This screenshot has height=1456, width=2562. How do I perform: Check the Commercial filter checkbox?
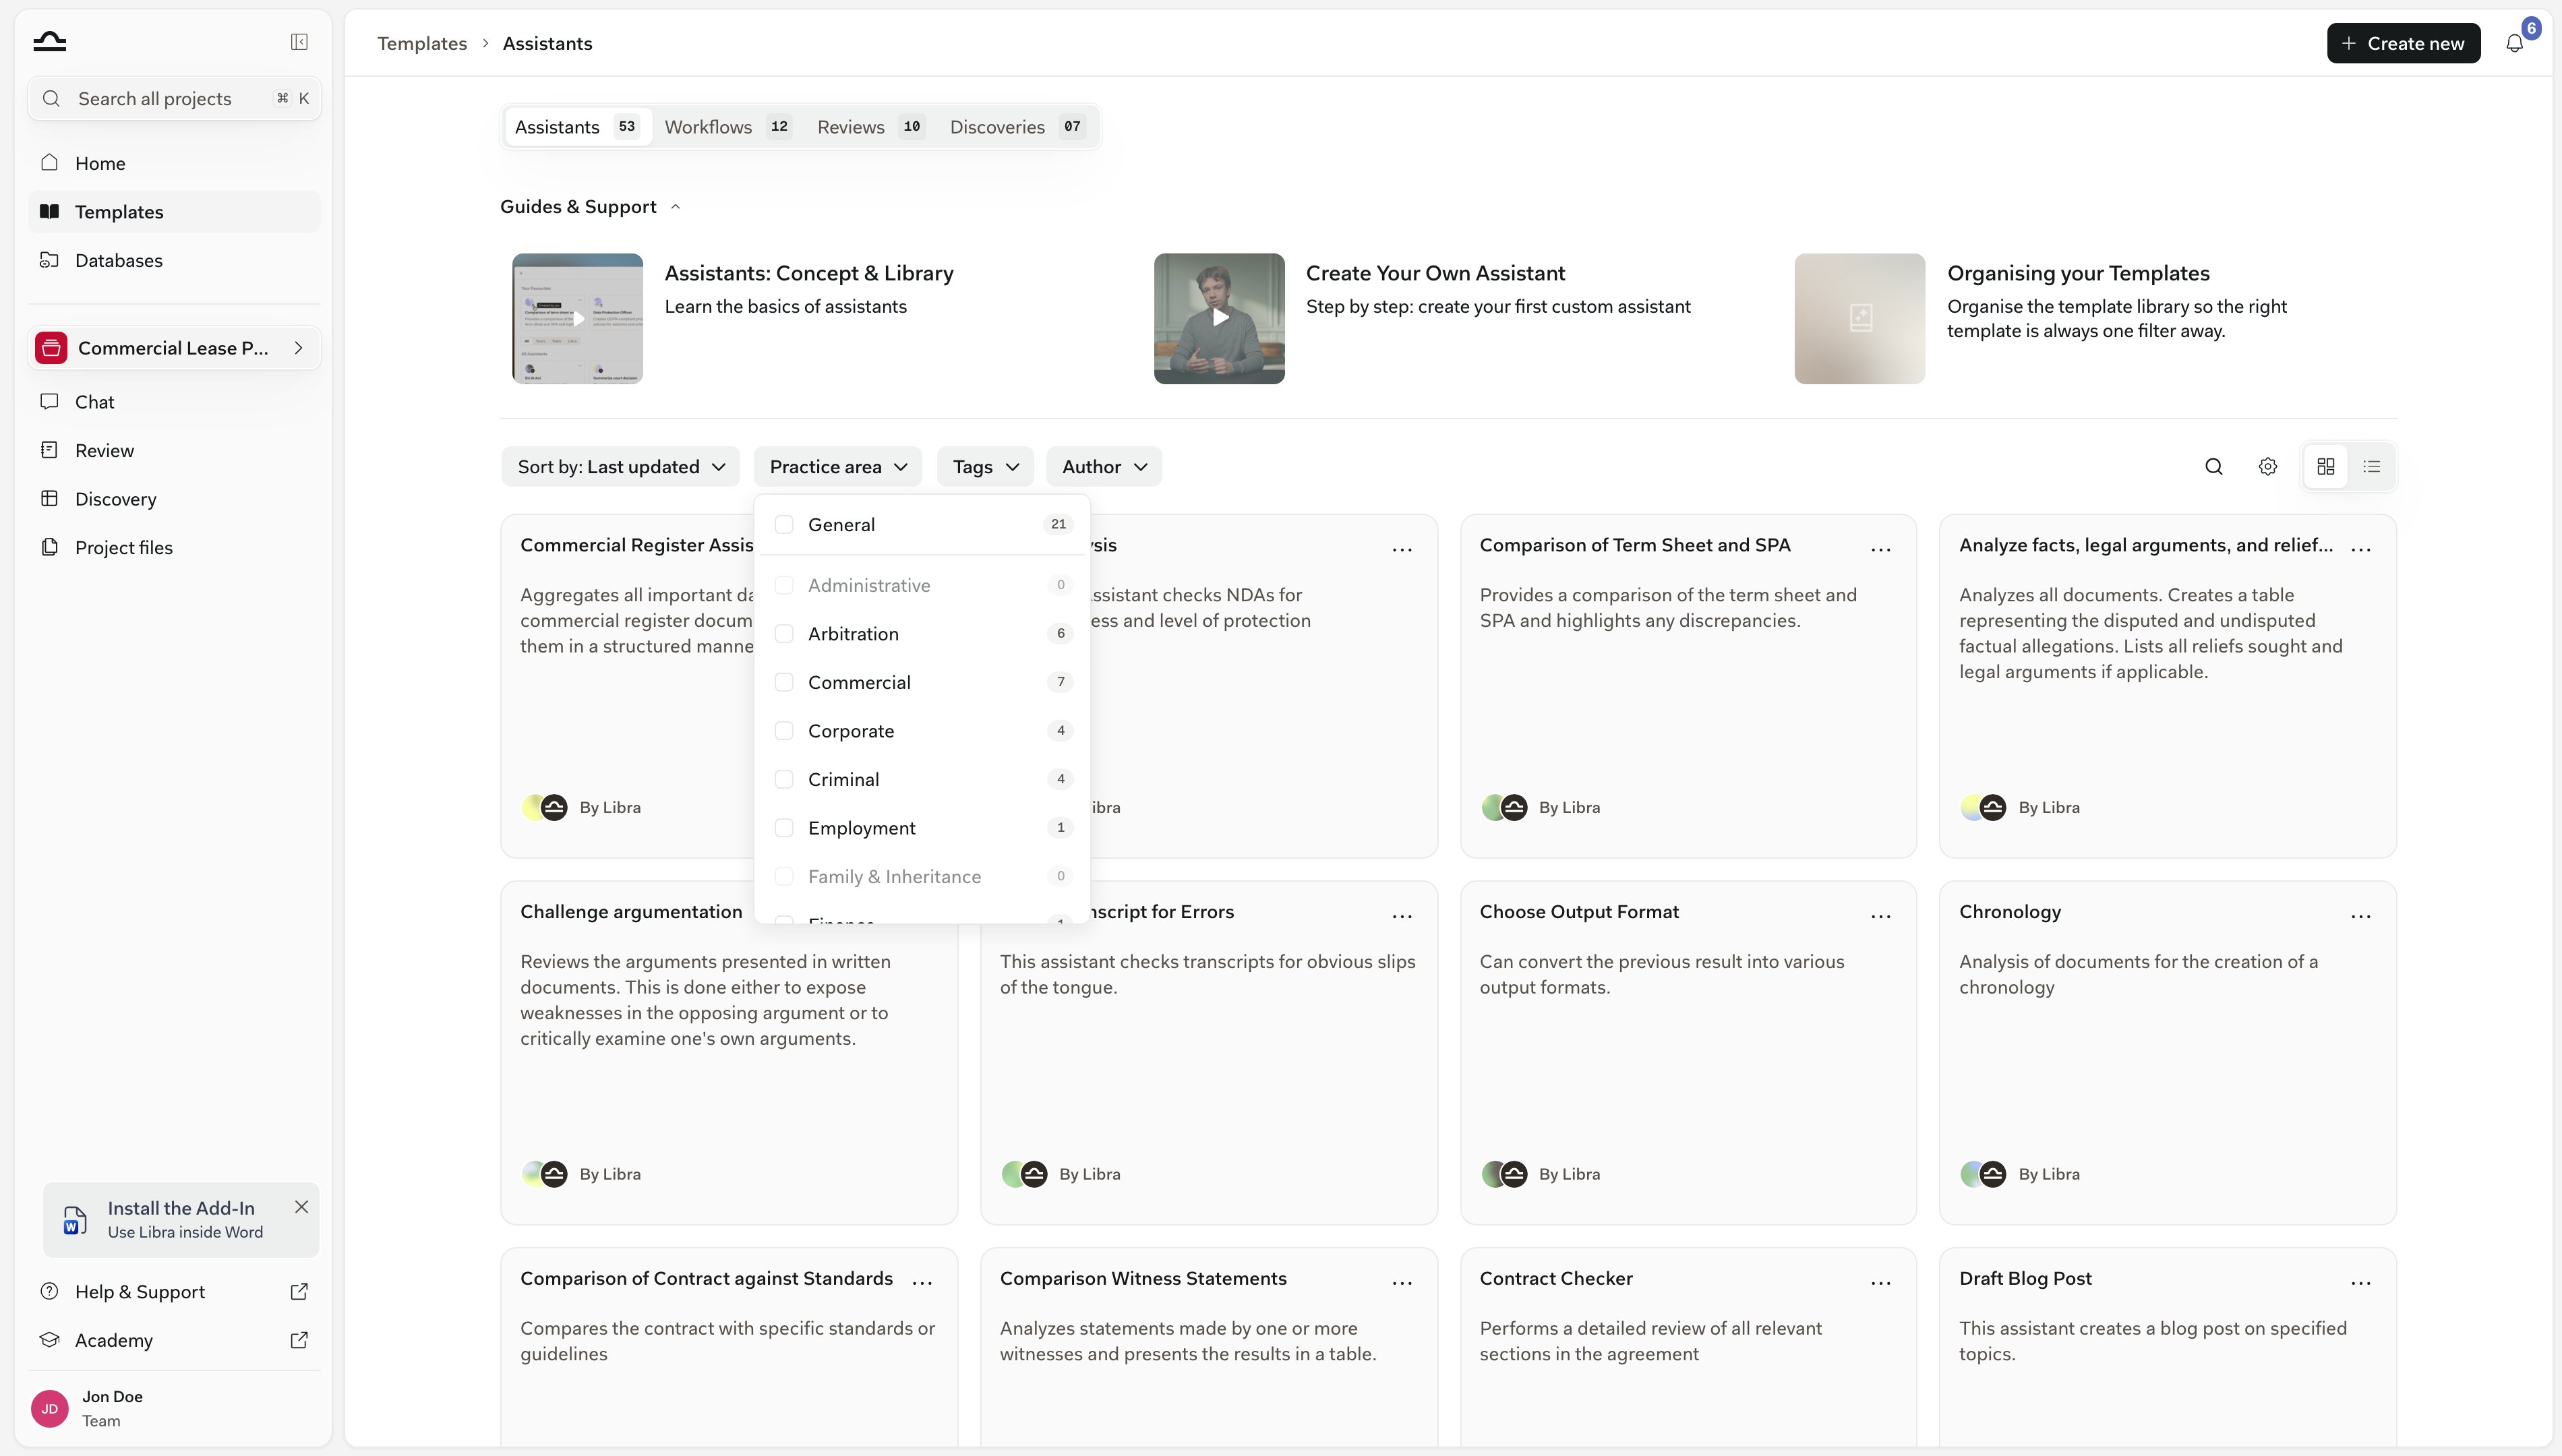coord(784,683)
